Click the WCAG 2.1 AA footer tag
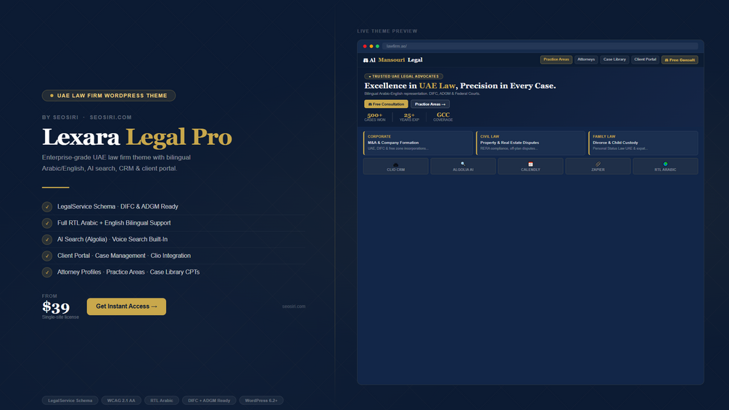Screen dimensions: 729x410 (121, 401)
